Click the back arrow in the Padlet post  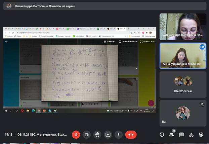6,42
